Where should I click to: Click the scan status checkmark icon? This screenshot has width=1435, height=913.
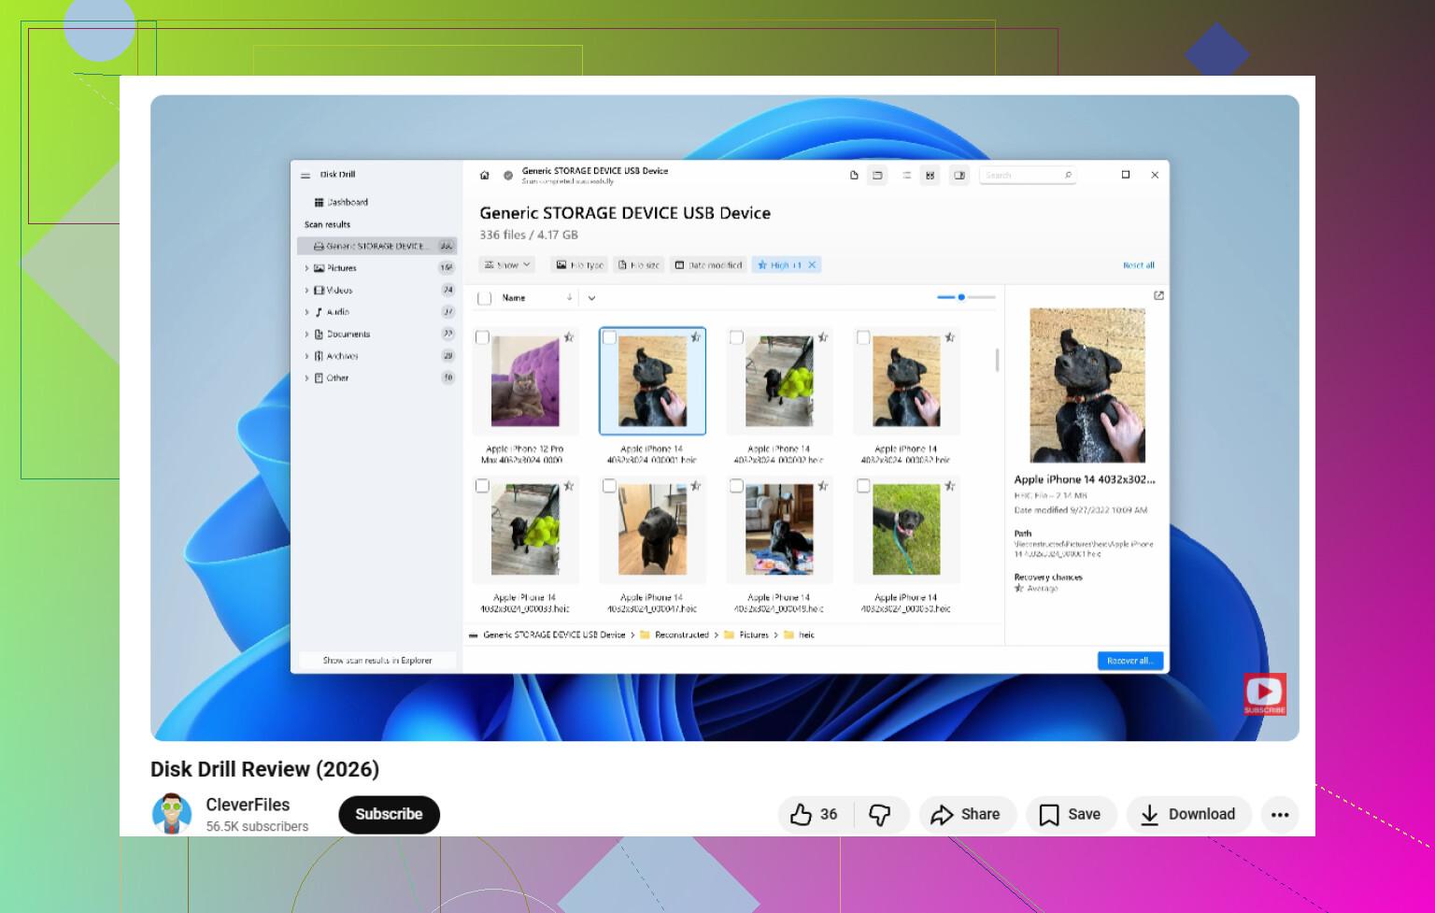508,175
